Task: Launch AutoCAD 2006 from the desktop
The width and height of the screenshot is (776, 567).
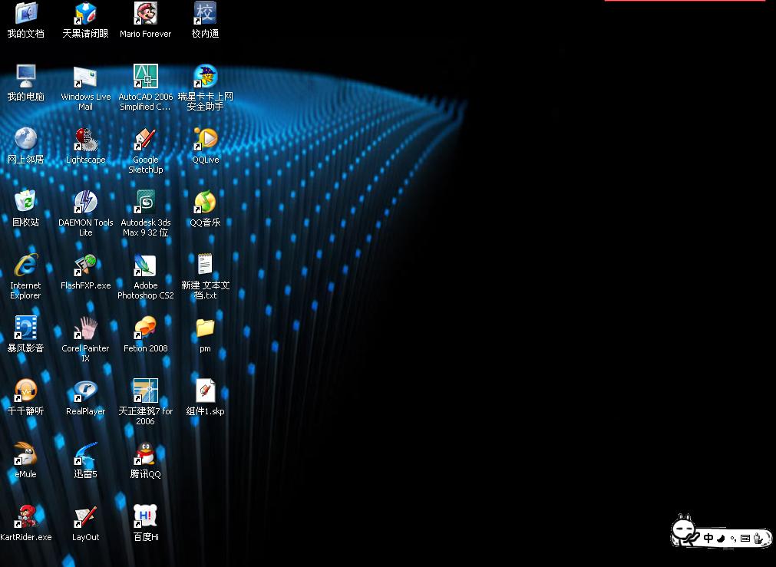Action: (x=145, y=77)
